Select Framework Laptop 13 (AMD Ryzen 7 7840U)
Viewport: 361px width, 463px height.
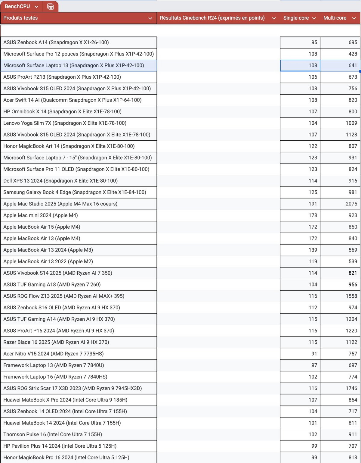(x=79, y=365)
